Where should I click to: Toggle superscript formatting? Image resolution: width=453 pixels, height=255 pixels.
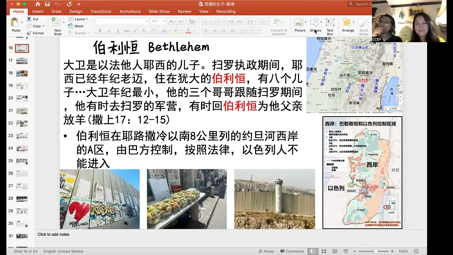[136, 31]
